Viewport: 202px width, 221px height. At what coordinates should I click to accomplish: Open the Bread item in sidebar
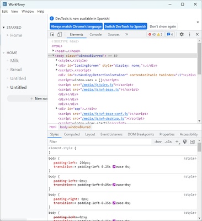coord(16,70)
